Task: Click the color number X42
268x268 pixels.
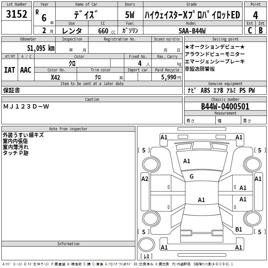Action: [x=55, y=77]
